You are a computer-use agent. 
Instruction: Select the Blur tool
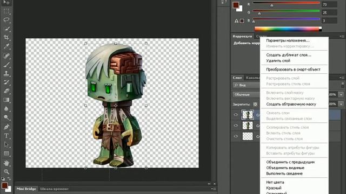6,109
